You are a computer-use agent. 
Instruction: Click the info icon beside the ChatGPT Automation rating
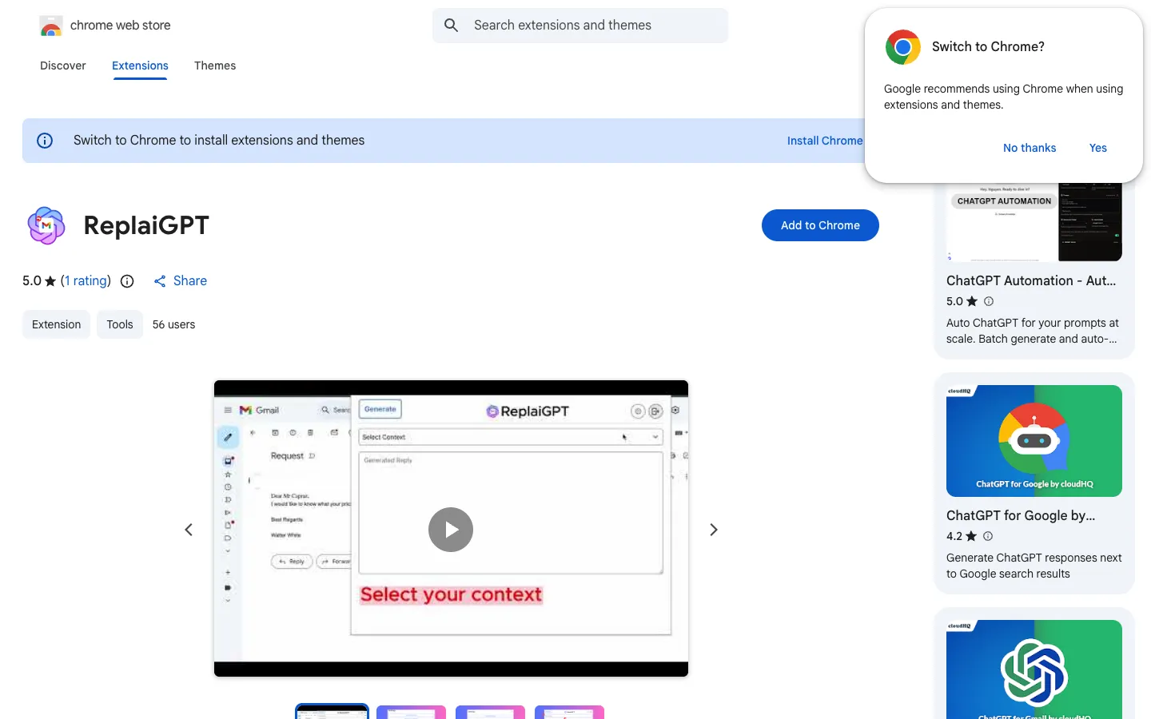click(989, 301)
